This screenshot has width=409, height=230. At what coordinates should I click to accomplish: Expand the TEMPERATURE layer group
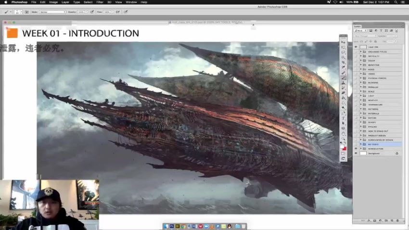pyautogui.click(x=361, y=104)
